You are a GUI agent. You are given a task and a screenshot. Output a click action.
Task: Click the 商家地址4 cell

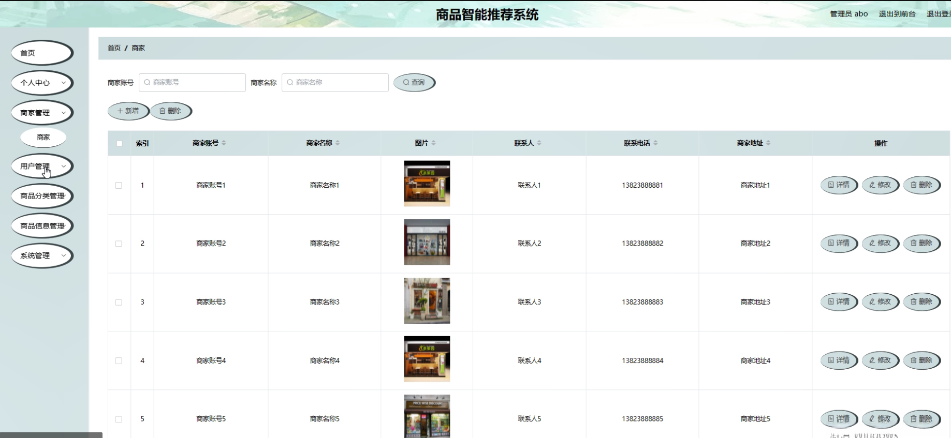[x=755, y=360]
